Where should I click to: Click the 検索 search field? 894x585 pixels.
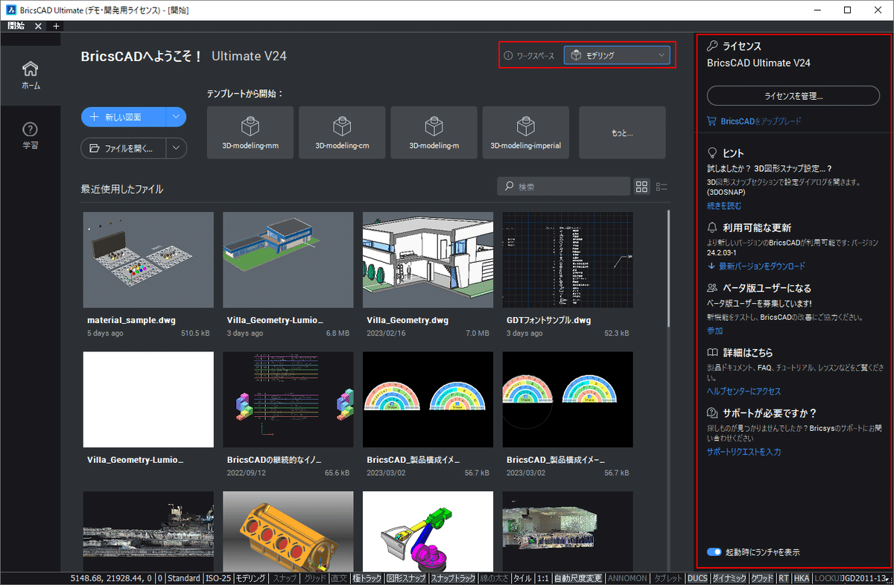[x=564, y=187]
